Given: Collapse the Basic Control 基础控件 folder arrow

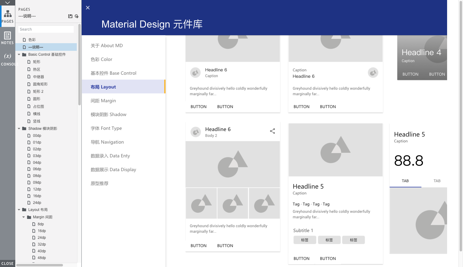Looking at the screenshot, I should (19, 55).
